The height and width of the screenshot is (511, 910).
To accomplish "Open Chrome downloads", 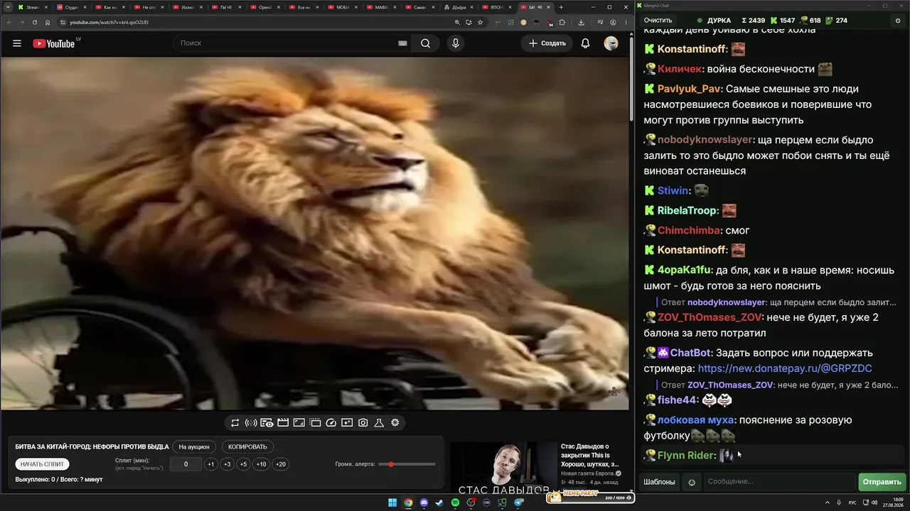I will (582, 22).
